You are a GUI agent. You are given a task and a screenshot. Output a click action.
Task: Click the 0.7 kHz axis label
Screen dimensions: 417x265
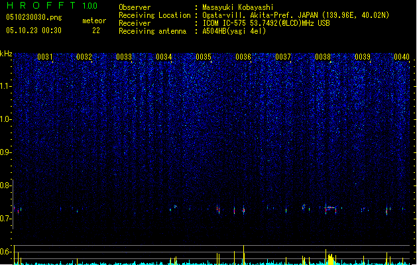pyautogui.click(x=6, y=219)
